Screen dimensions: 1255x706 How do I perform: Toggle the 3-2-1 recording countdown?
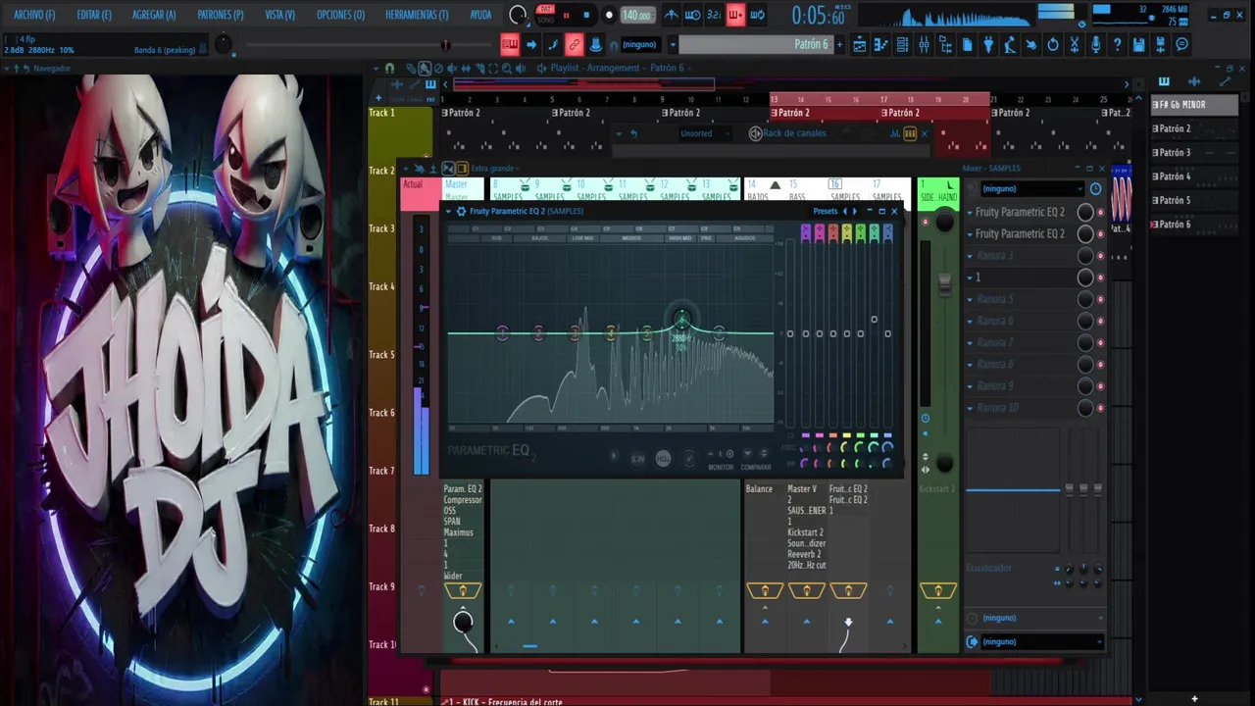pos(714,15)
